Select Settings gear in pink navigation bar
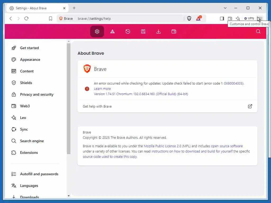This screenshot has width=271, height=203. point(97,31)
